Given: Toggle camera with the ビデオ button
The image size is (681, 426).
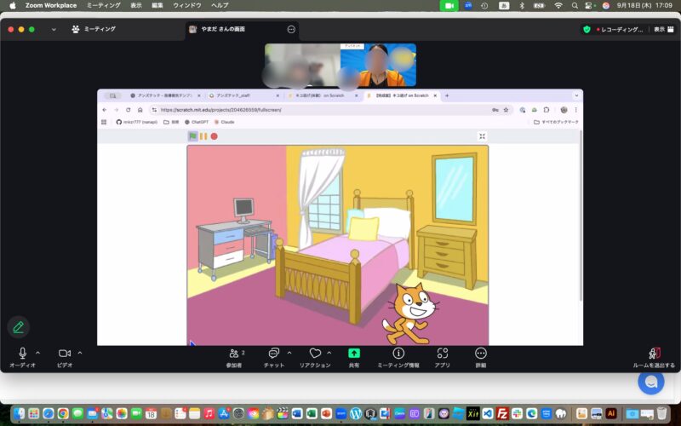Looking at the screenshot, I should pos(65,354).
